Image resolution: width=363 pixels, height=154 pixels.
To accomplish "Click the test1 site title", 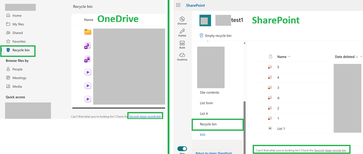I will pos(237,21).
